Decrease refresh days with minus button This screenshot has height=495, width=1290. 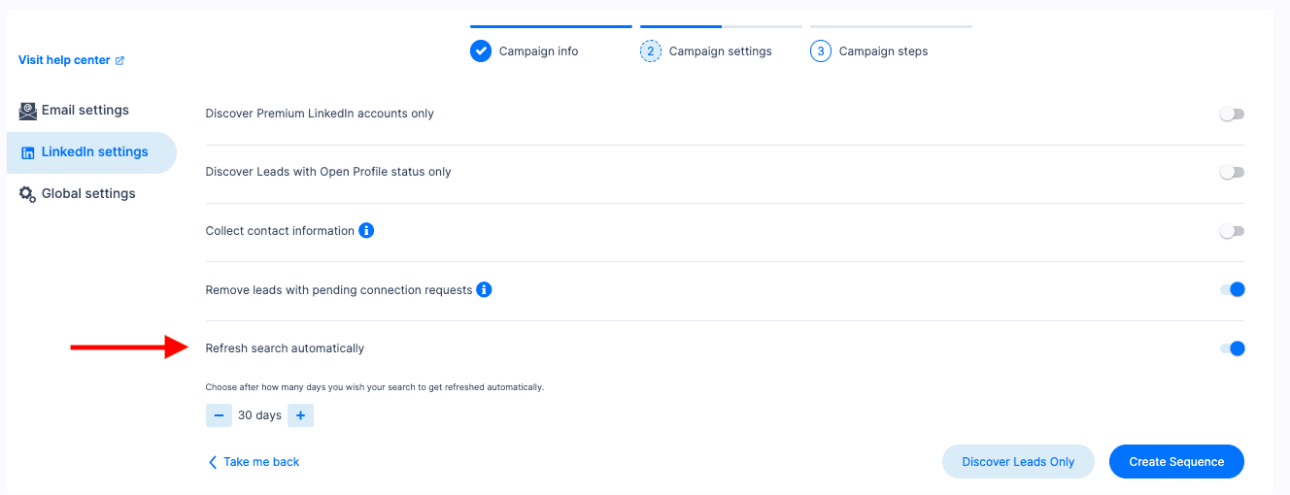(x=219, y=415)
